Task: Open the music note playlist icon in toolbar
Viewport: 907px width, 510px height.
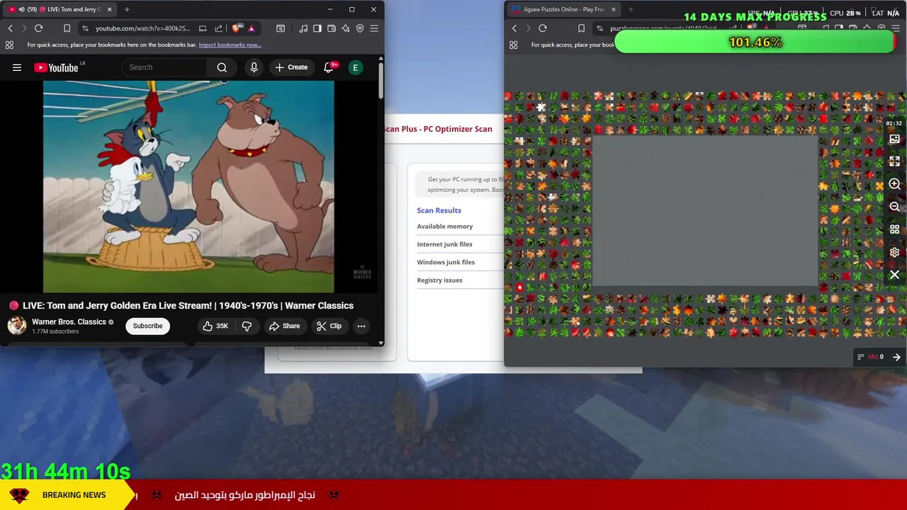Action: point(303,28)
